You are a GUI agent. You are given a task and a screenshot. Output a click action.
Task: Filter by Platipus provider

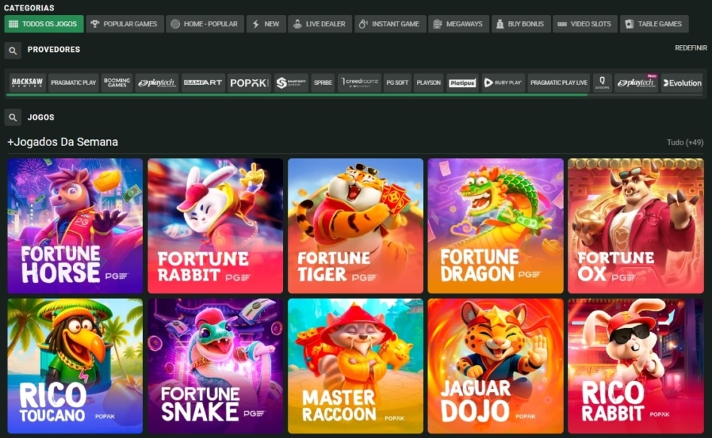tap(462, 83)
